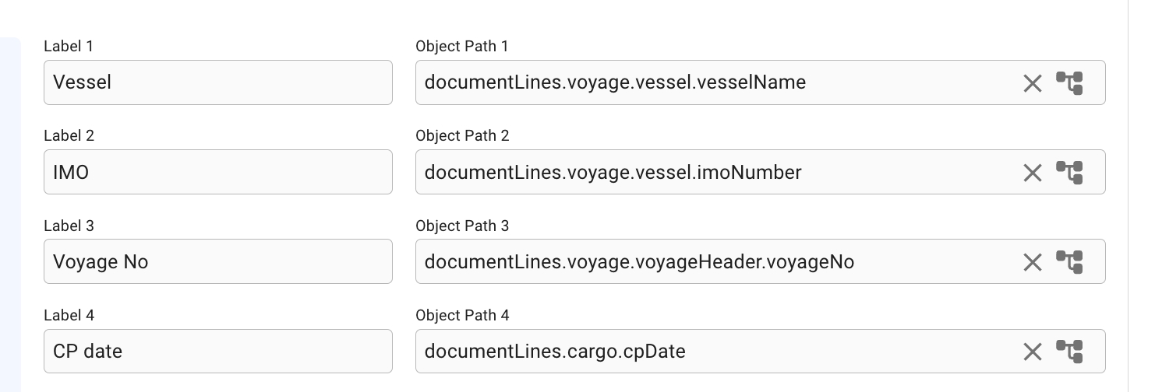
Task: Clear the voyageNo object path field
Action: tap(1032, 263)
